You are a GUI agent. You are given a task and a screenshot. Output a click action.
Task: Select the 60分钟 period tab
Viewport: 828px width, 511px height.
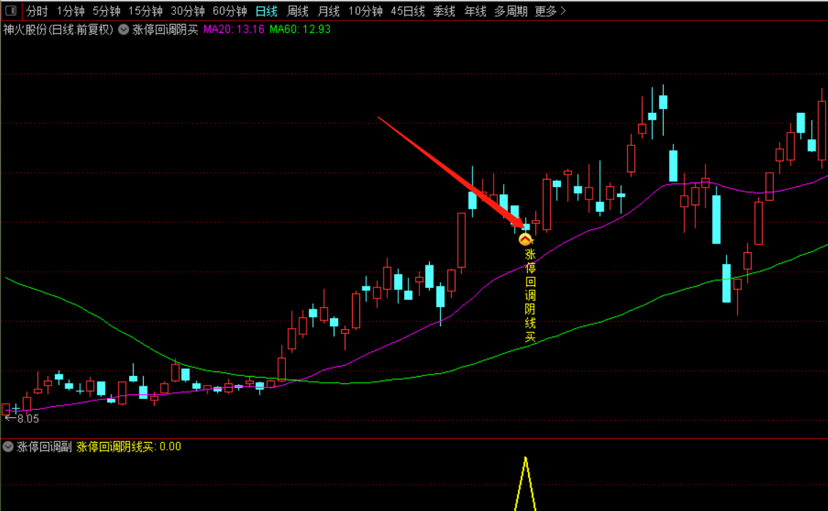[230, 11]
